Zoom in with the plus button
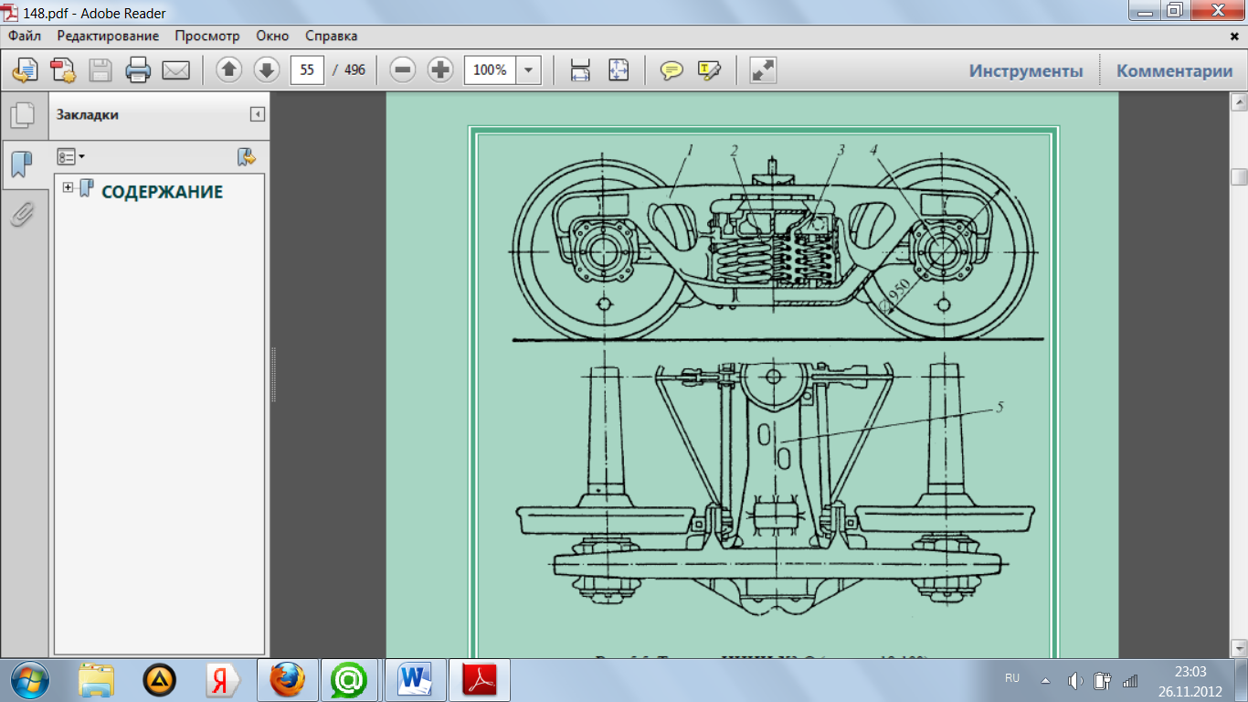The width and height of the screenshot is (1248, 702). [440, 70]
